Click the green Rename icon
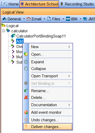 pos(26,91)
